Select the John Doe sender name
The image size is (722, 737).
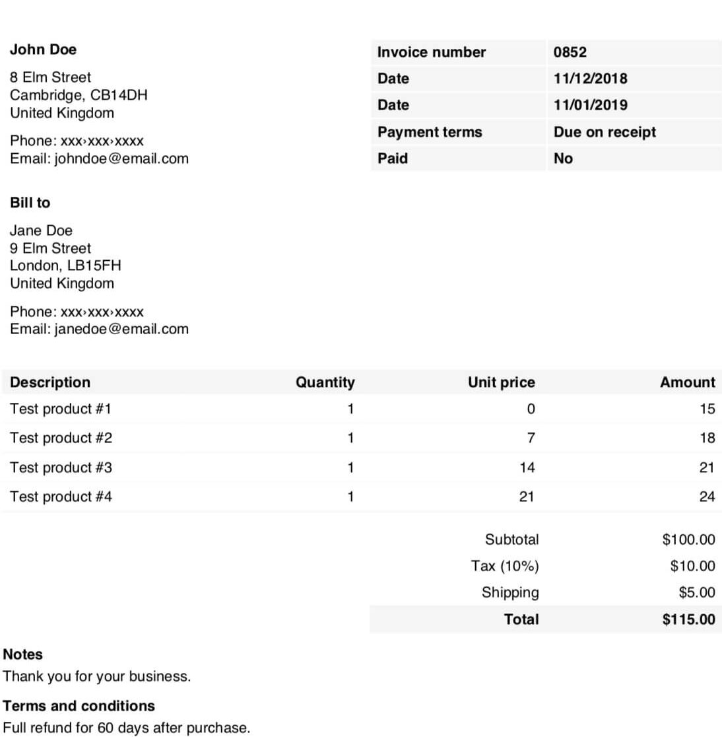(43, 50)
